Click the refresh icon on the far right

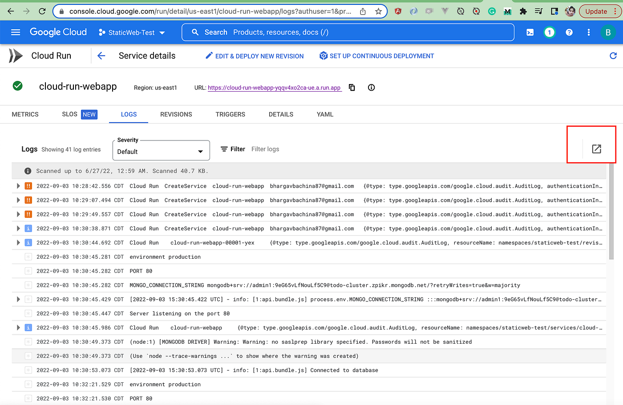click(x=613, y=56)
